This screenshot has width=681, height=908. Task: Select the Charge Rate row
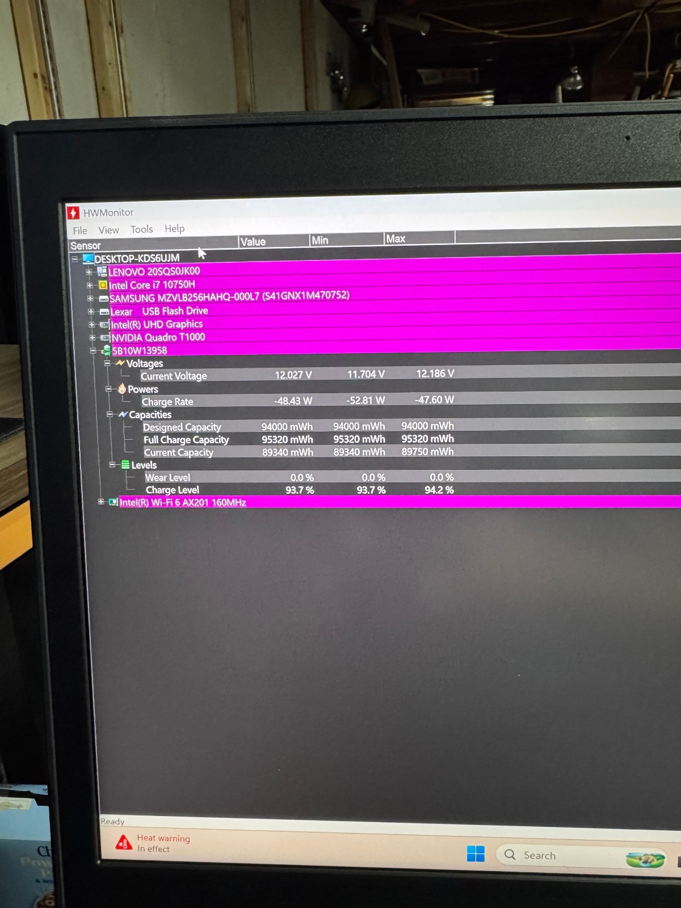411,400
